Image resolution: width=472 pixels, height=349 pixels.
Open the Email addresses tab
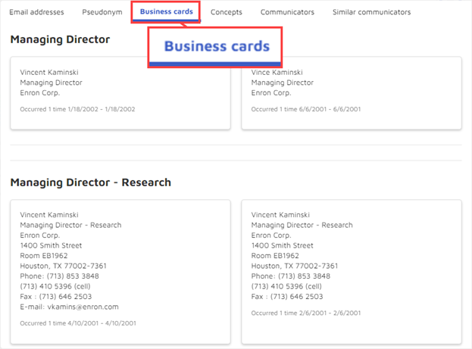(x=36, y=12)
